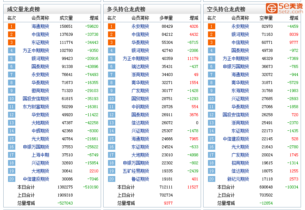Open 中钢期货 member link
This screenshot has height=210, width=305.
tap(140, 107)
